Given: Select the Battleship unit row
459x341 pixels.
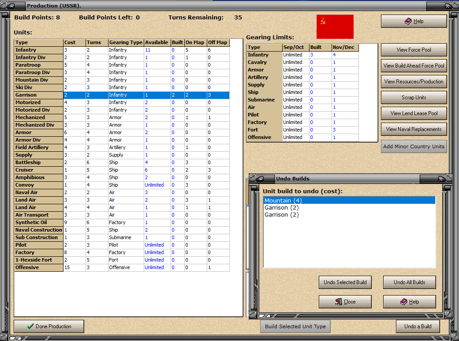Looking at the screenshot, I should click(122, 163).
